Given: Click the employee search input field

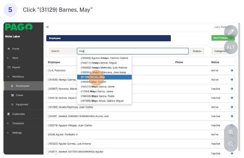Looking at the screenshot, I should coord(133,51).
